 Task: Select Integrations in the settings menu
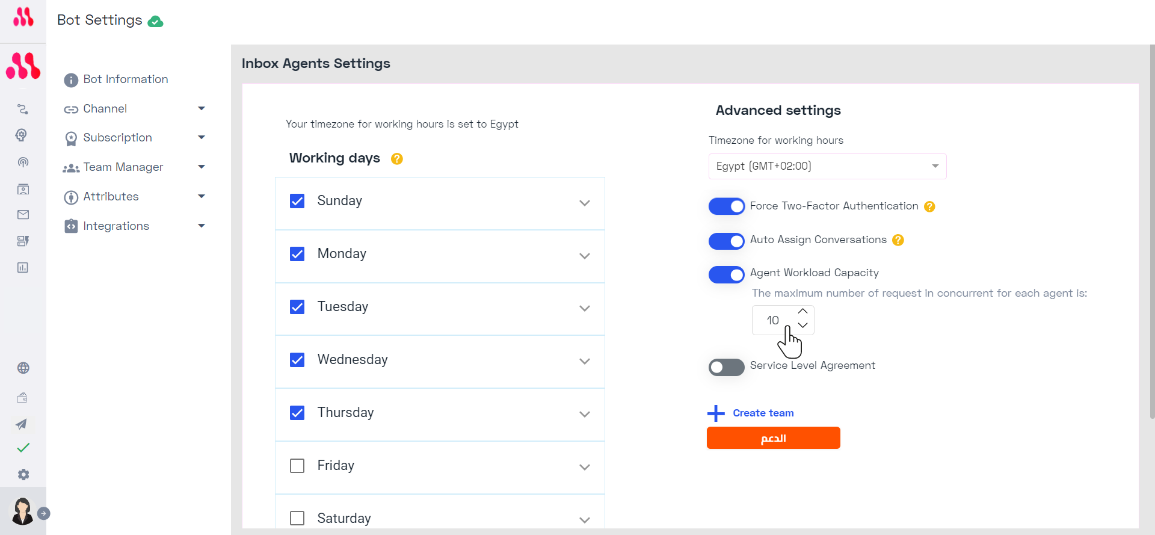pos(116,226)
